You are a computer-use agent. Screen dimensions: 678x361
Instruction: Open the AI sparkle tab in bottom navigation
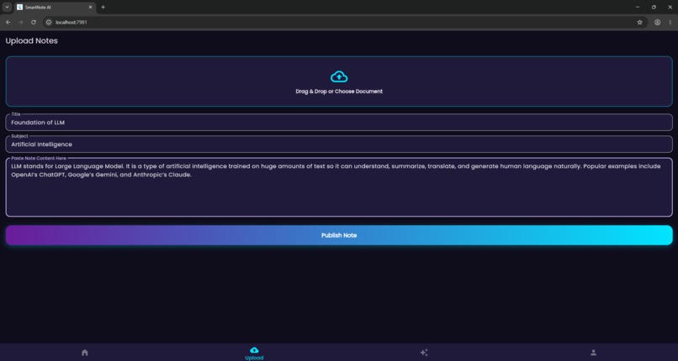(424, 353)
